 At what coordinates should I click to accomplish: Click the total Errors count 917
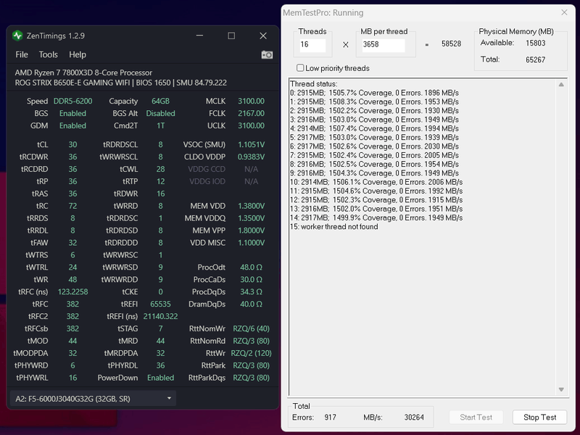[x=331, y=418]
